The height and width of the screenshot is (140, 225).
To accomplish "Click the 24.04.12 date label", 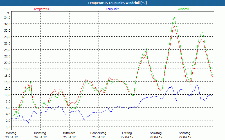I will [x=40, y=137].
